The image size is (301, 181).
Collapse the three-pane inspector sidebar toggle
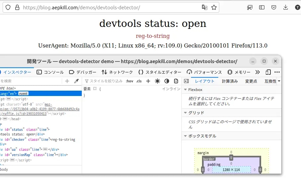pos(186,81)
